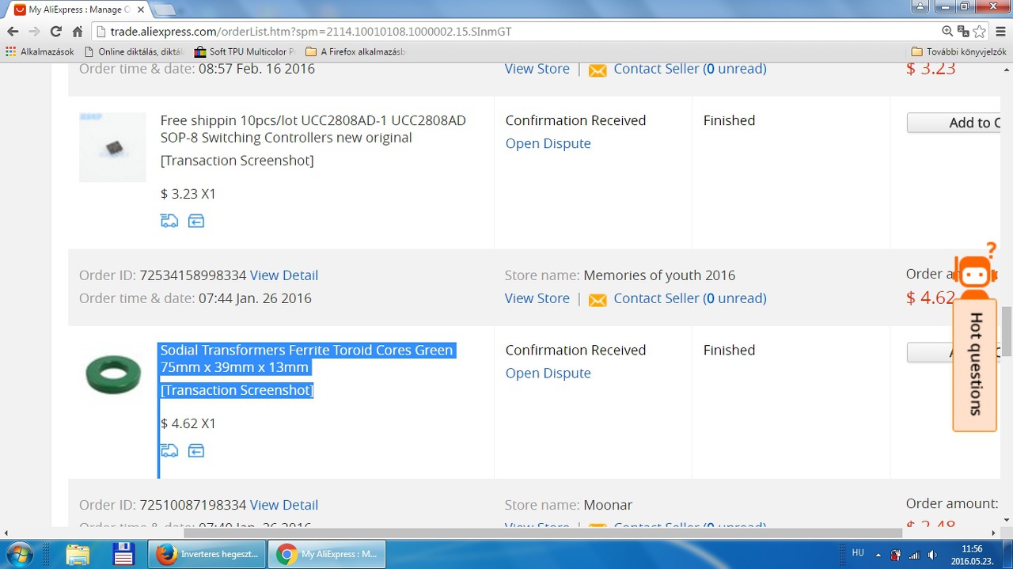Open Dispute for the UCC2808AD order
1013x569 pixels.
point(548,143)
